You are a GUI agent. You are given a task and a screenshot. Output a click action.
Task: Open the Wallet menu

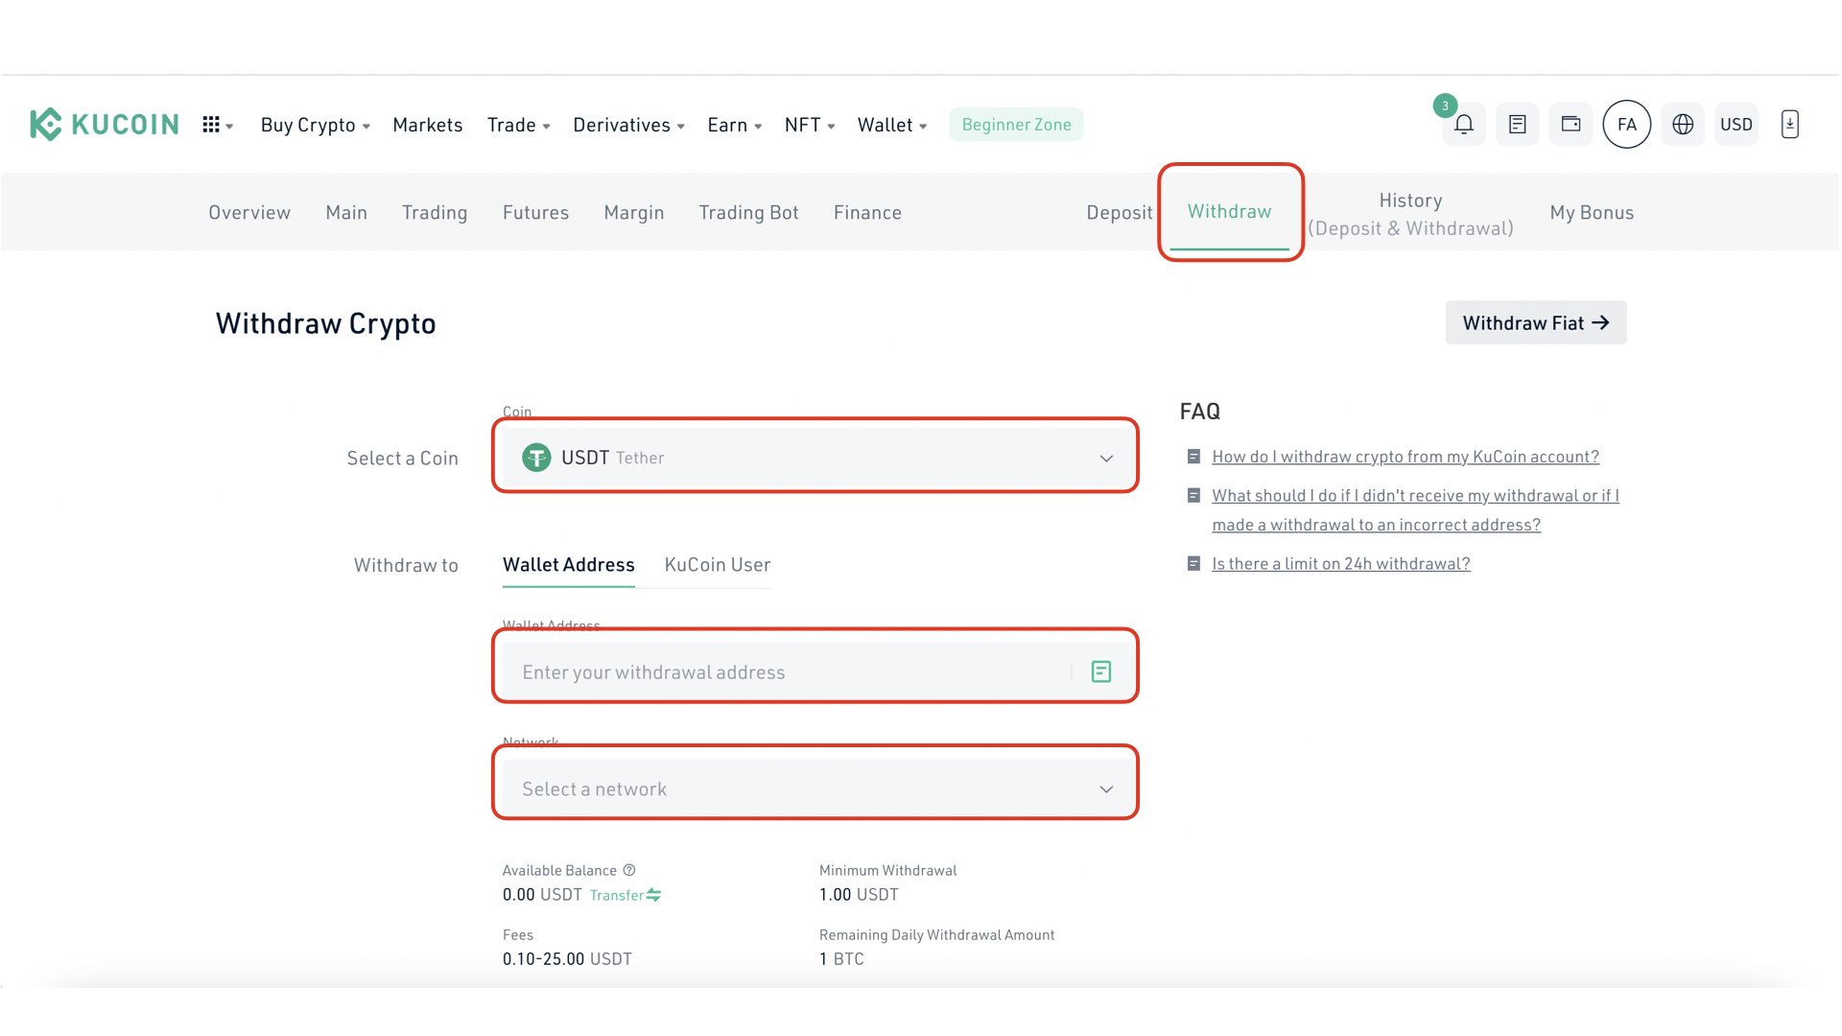[x=890, y=124]
